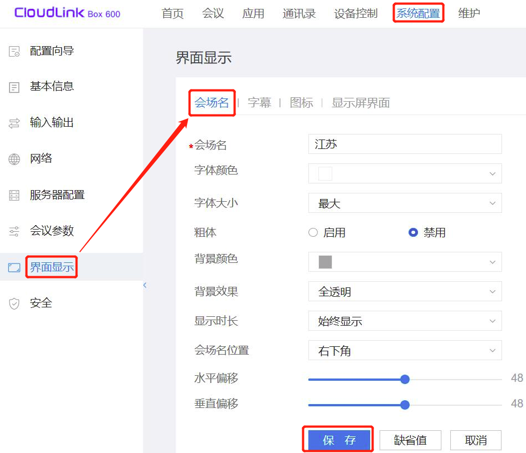Switch to the 图标 tab
Viewport: 526px width, 453px height.
[301, 102]
